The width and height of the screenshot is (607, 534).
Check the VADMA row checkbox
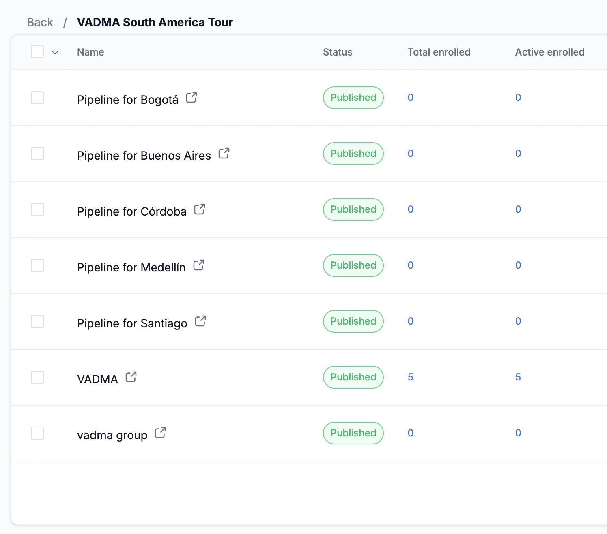37,377
